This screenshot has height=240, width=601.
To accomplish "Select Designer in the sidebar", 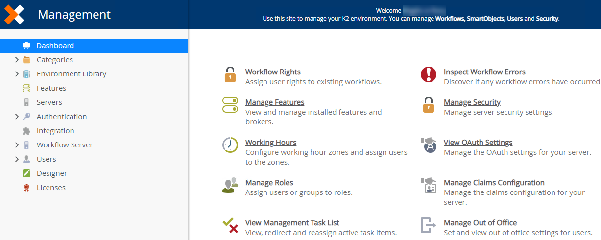I will pyautogui.click(x=51, y=173).
